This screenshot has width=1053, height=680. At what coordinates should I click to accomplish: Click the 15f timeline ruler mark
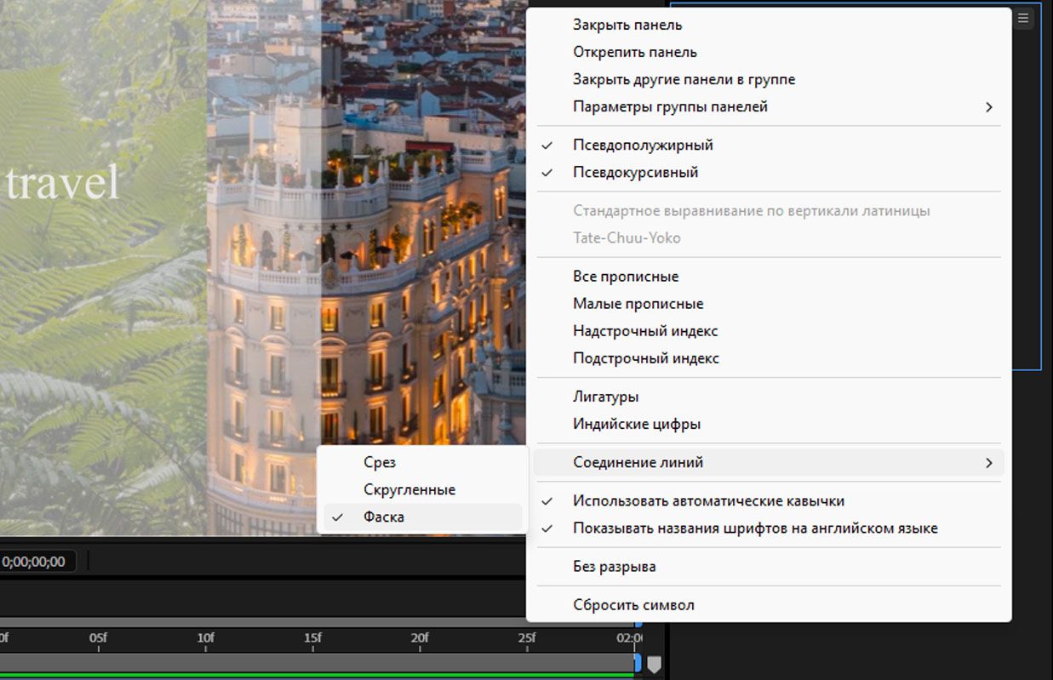click(x=312, y=638)
